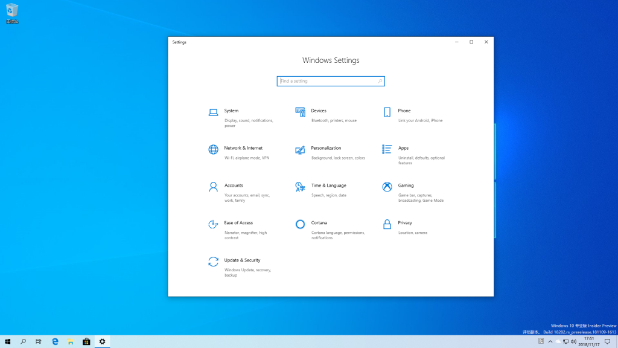Image resolution: width=618 pixels, height=348 pixels.
Task: Select the Phone settings icon
Action: (x=387, y=112)
